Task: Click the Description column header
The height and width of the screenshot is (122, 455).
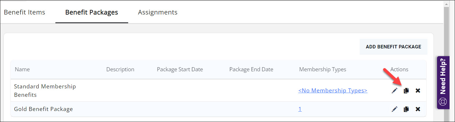Action: pos(120,70)
